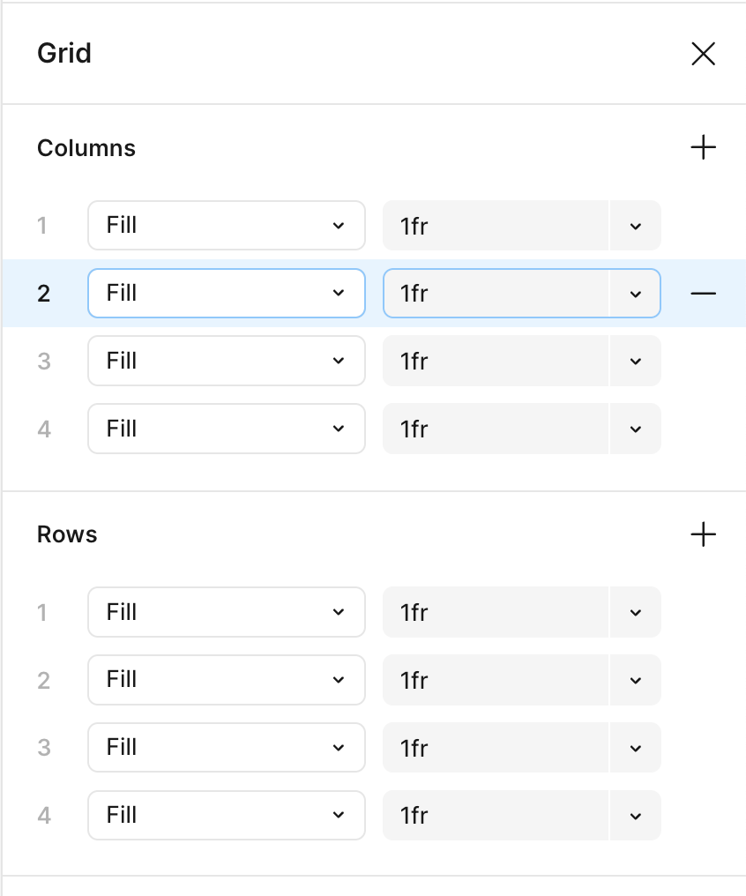Remove column 2 with minus icon
Screen dimensions: 746x896
[703, 293]
